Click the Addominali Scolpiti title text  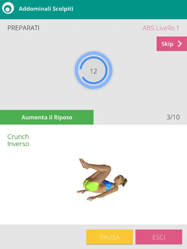46,9
